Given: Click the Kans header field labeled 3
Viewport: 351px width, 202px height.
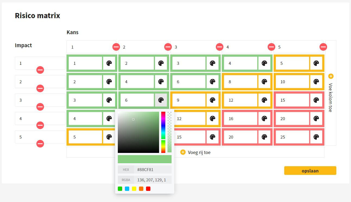Looking at the screenshot, I should point(195,47).
